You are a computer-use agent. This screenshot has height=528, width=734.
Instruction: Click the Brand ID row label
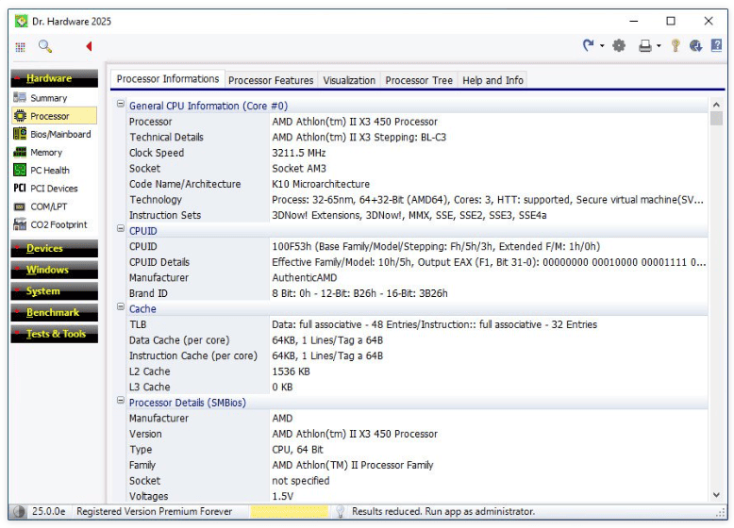tap(148, 293)
